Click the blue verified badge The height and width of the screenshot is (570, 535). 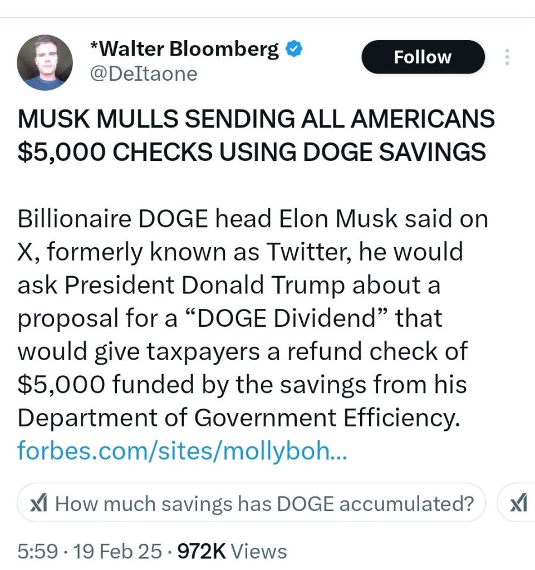(294, 50)
